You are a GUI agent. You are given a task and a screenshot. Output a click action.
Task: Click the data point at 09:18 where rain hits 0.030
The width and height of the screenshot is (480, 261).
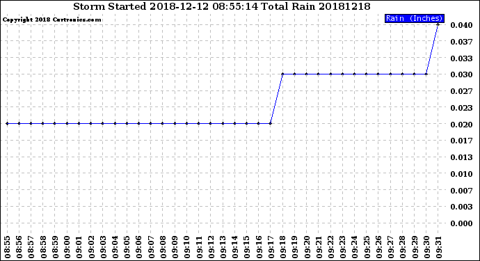pyautogui.click(x=282, y=74)
